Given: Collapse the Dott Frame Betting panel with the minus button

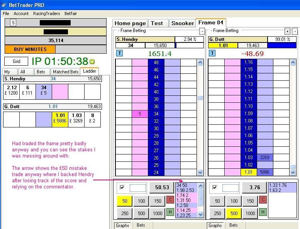Looking at the screenshot, I should (295, 31).
